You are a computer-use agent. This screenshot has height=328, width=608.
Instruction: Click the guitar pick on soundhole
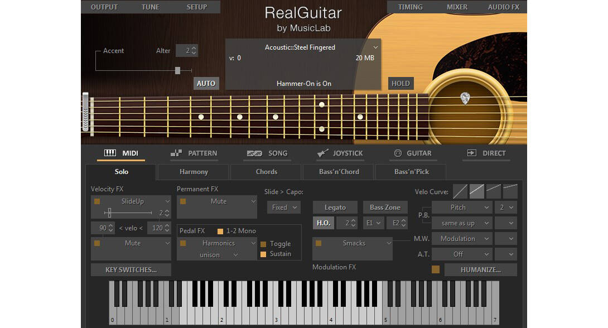click(465, 98)
